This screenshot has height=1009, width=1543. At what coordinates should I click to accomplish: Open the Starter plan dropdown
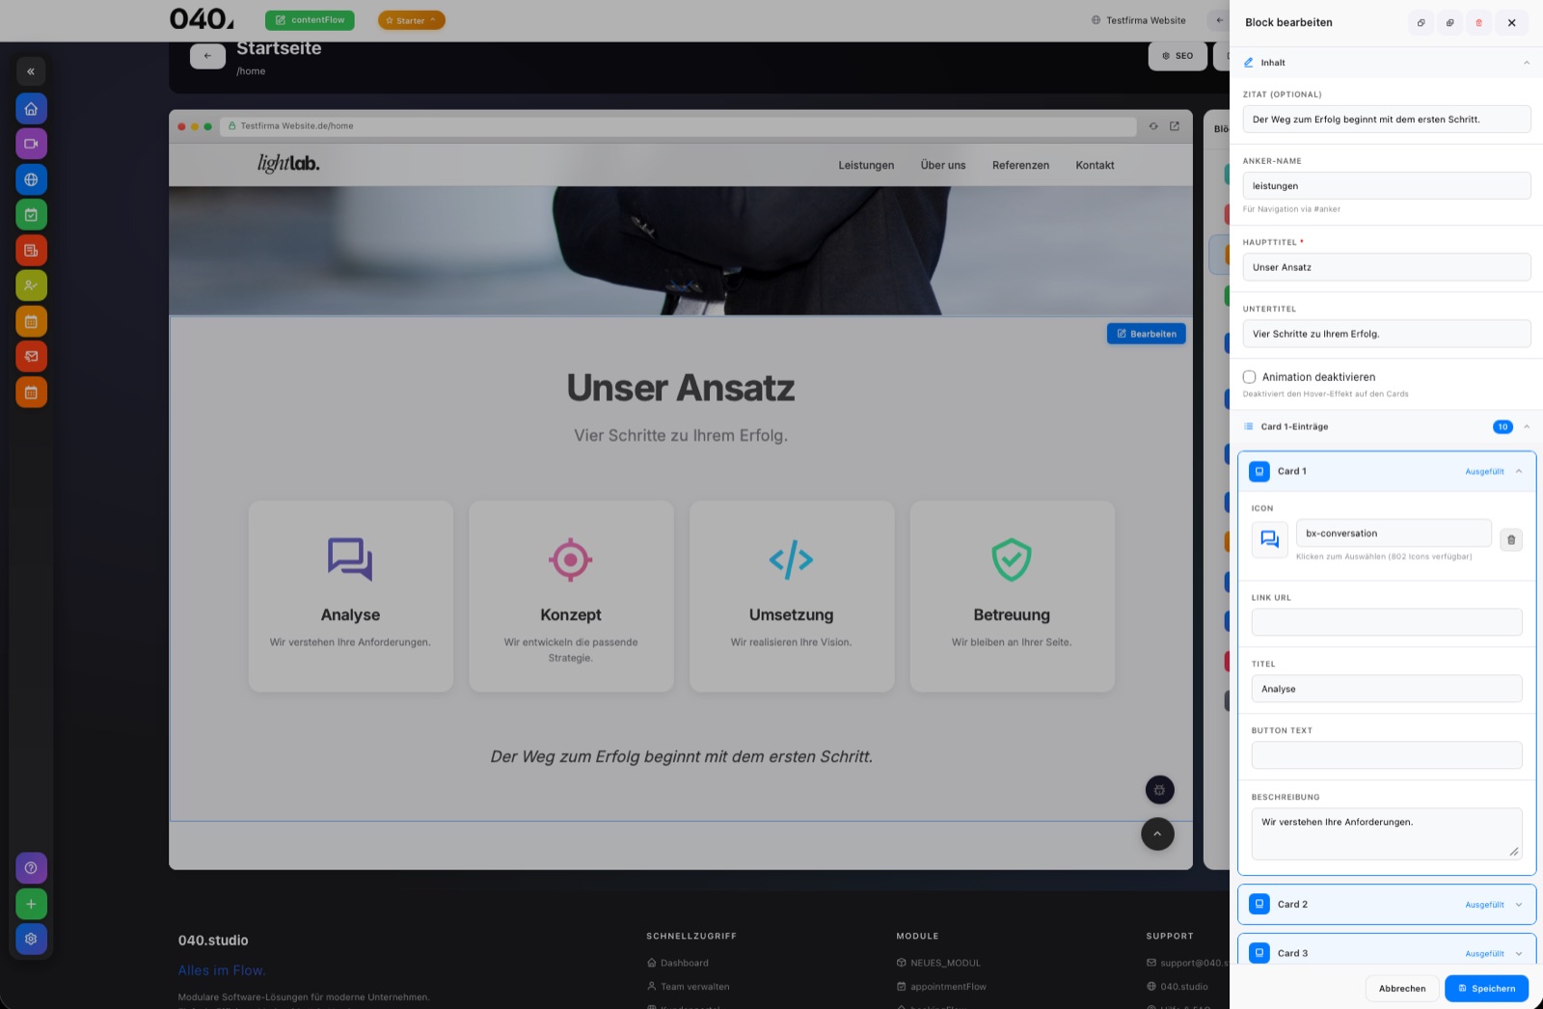click(x=411, y=20)
